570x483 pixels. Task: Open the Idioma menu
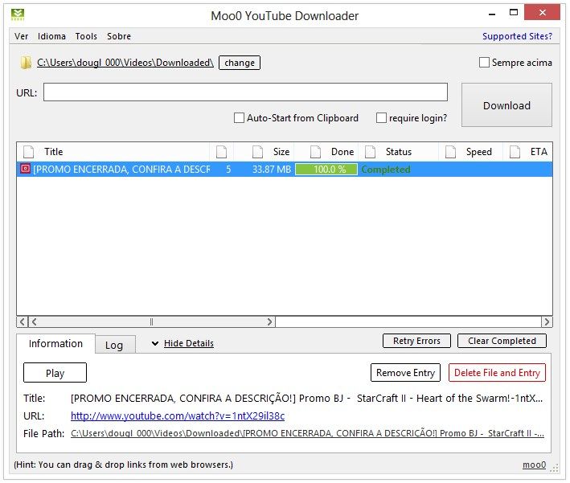pyautogui.click(x=51, y=36)
